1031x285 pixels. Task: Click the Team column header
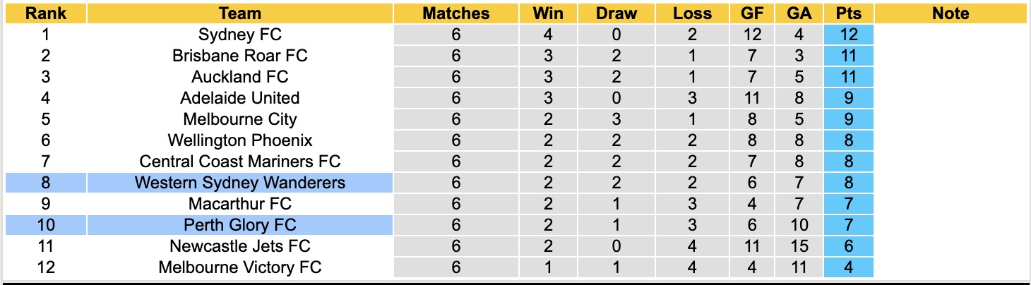pos(240,13)
